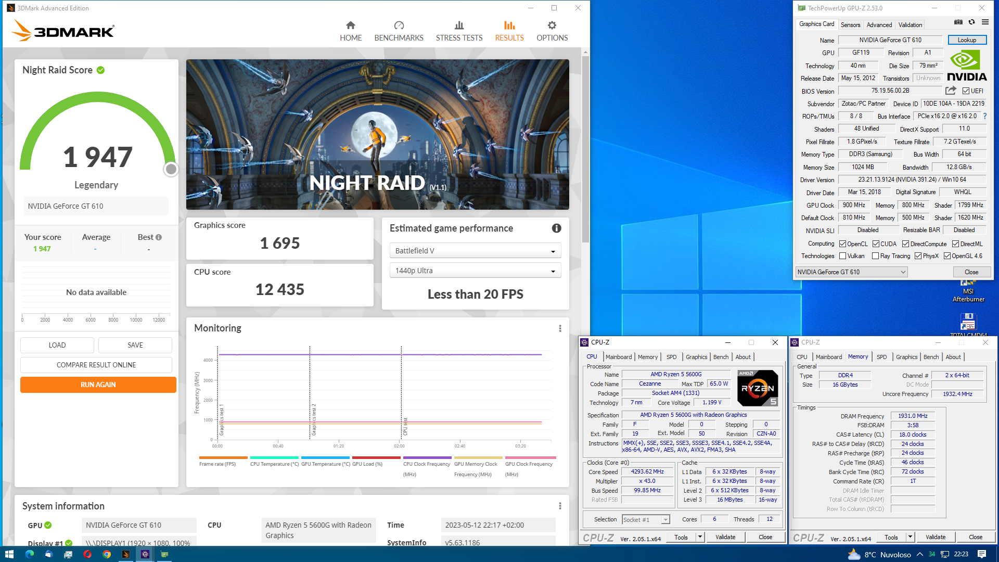Click the Estimated game performance info icon

556,228
